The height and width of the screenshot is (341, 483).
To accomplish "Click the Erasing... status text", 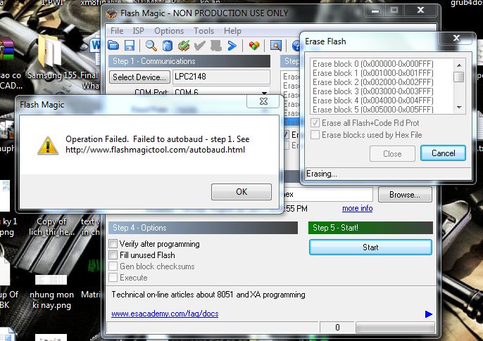I will (x=322, y=174).
